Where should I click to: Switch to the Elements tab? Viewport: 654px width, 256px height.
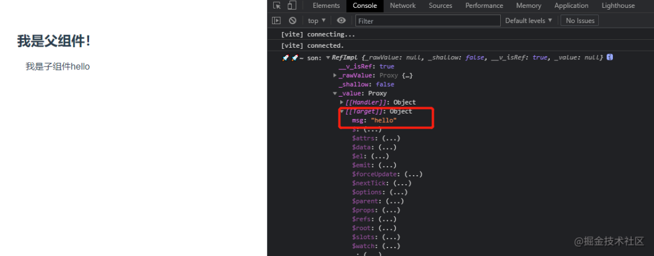(326, 5)
